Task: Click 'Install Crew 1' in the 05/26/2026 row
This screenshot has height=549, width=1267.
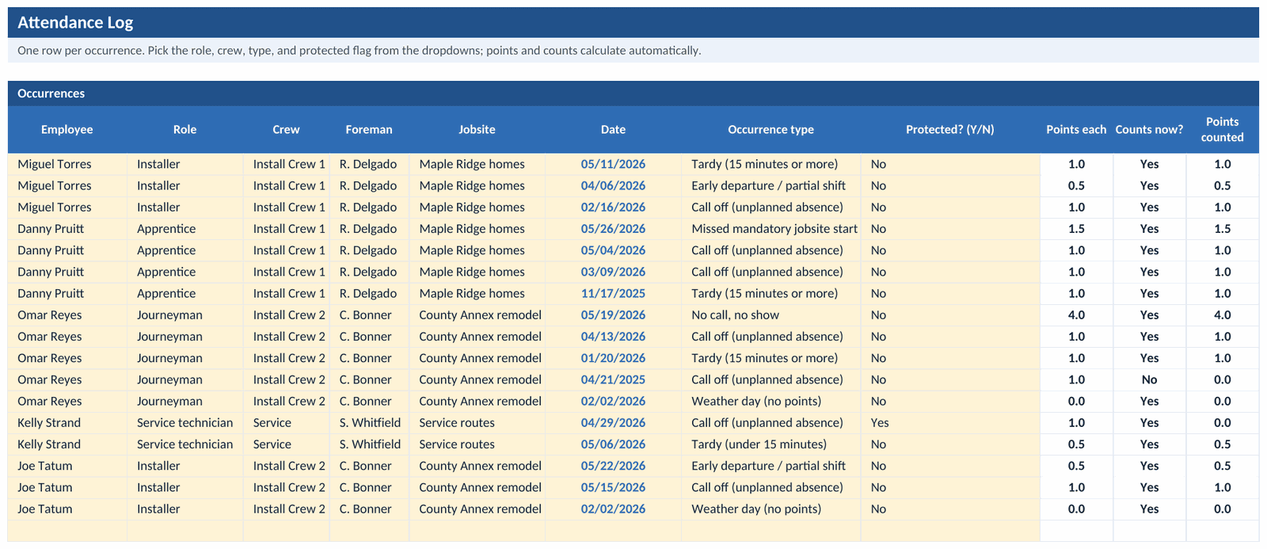Action: click(286, 228)
